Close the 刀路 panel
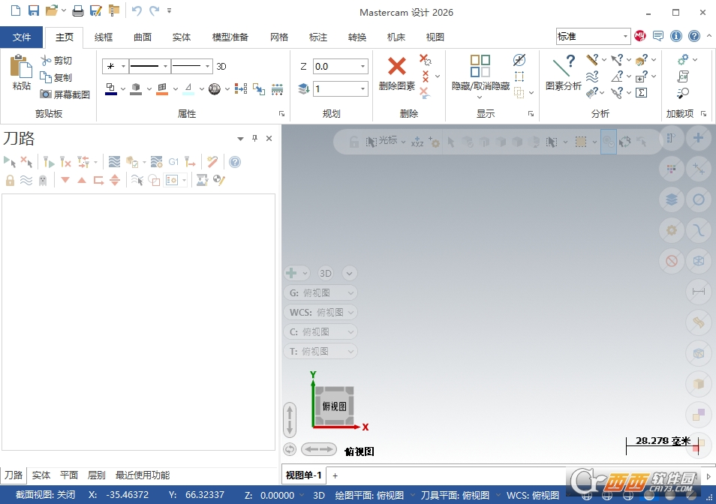This screenshot has height=504, width=716. click(269, 138)
